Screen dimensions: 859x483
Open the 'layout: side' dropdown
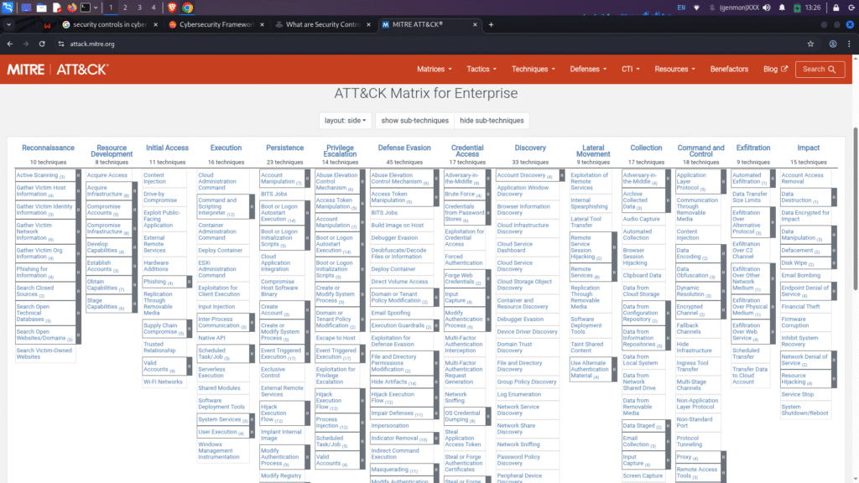point(344,121)
